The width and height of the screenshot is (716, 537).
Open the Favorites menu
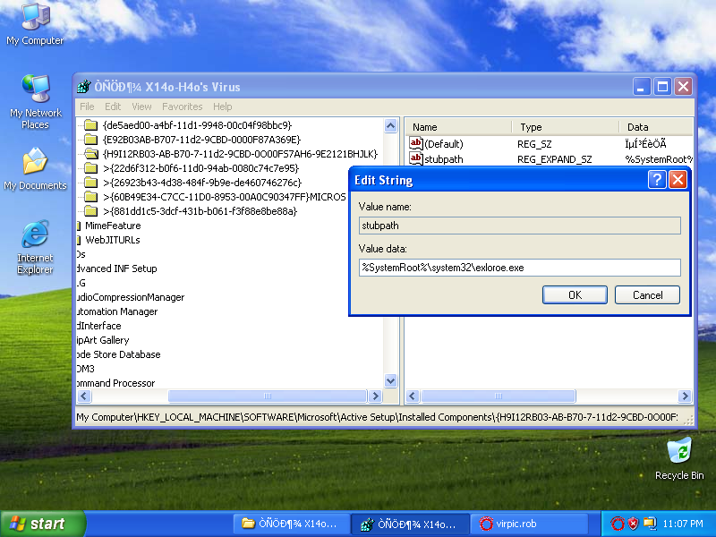[x=183, y=107]
